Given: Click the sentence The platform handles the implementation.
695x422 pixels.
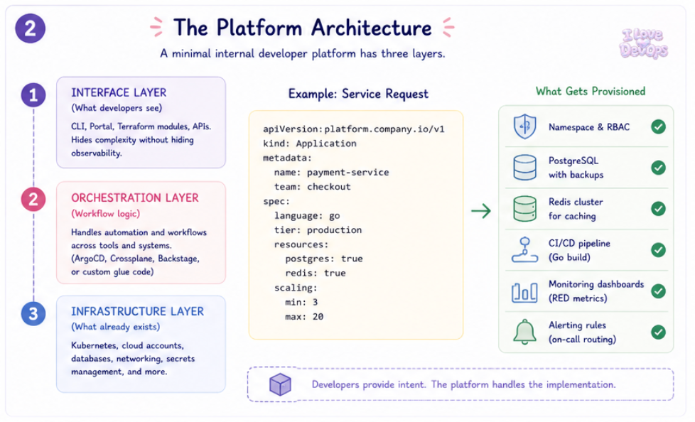Looking at the screenshot, I should pyautogui.click(x=524, y=384).
